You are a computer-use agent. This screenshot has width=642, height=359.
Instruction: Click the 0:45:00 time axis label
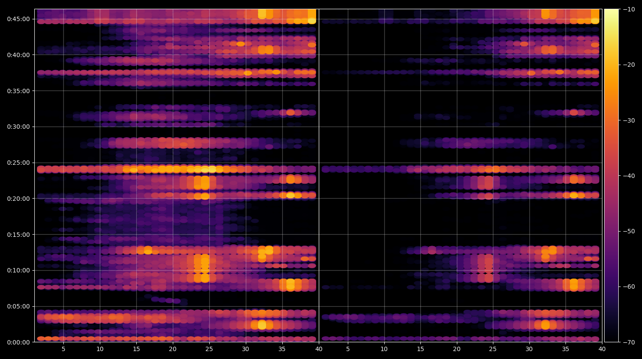18,19
